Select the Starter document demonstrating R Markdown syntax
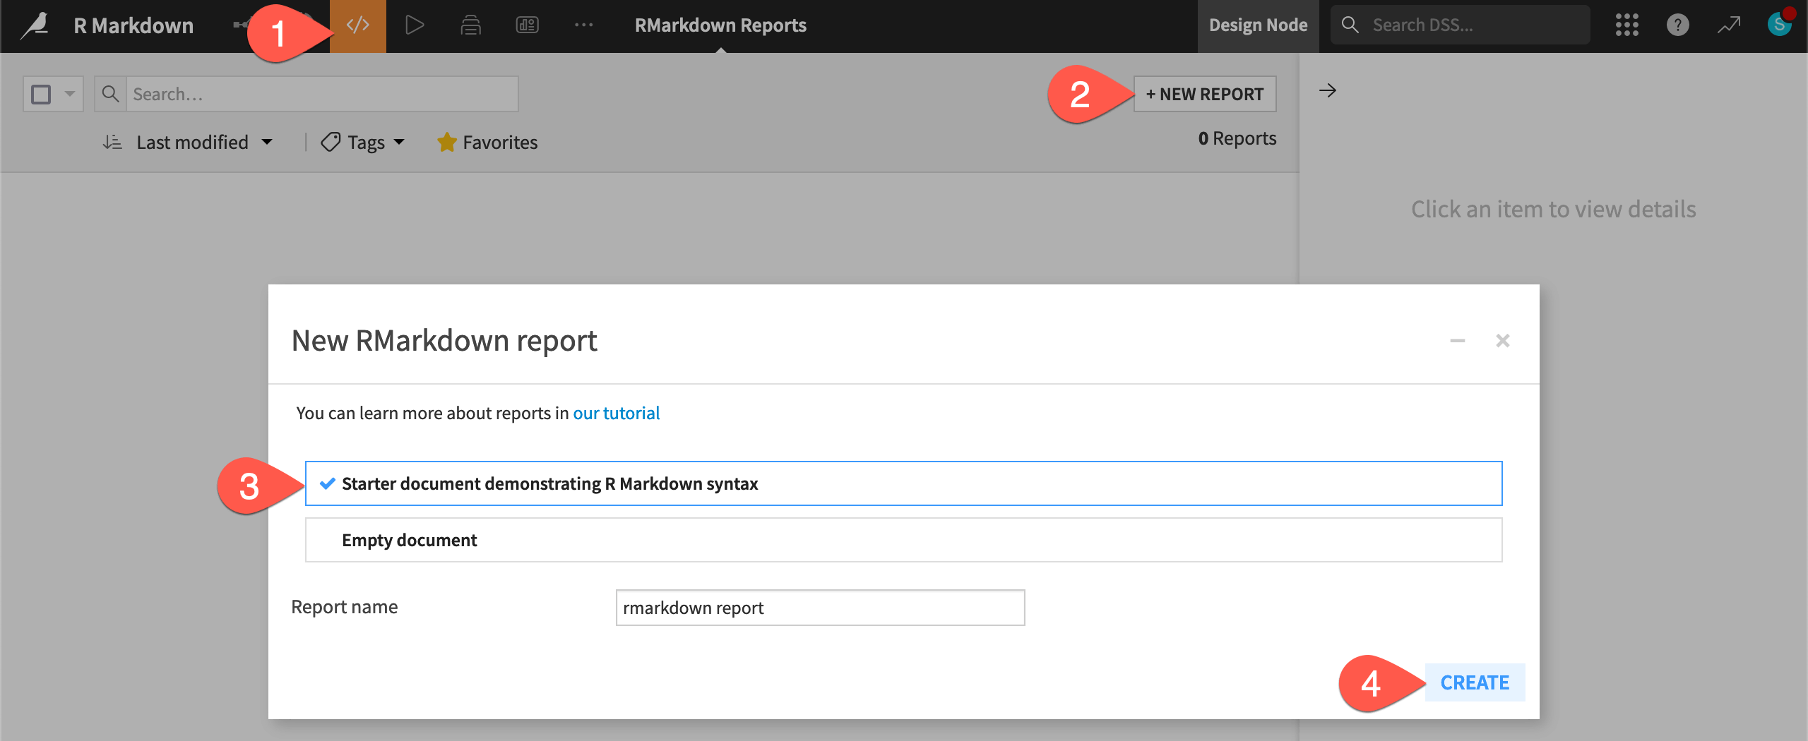Screen dimensions: 1808x741 [x=549, y=483]
